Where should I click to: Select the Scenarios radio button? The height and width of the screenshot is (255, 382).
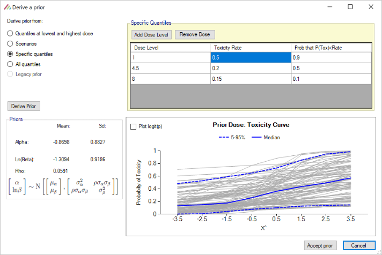pyautogui.click(x=10, y=43)
